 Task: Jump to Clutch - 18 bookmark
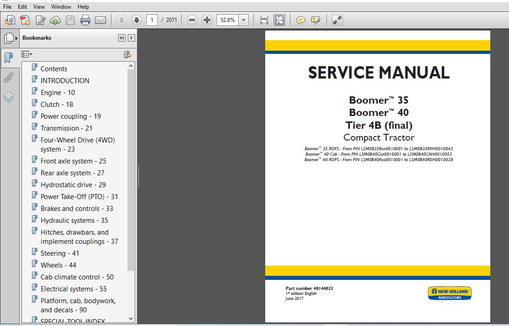coord(57,105)
